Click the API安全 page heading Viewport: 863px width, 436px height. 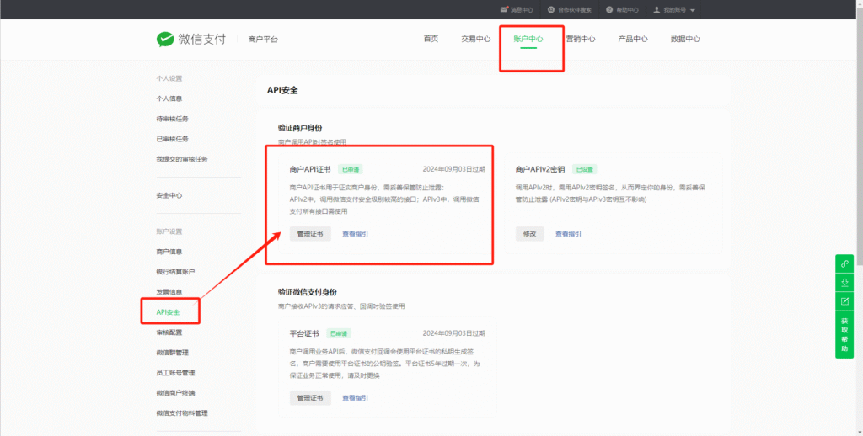pos(282,90)
